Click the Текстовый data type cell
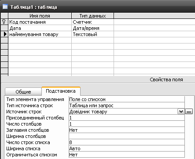This screenshot has height=159, width=195. point(92,34)
